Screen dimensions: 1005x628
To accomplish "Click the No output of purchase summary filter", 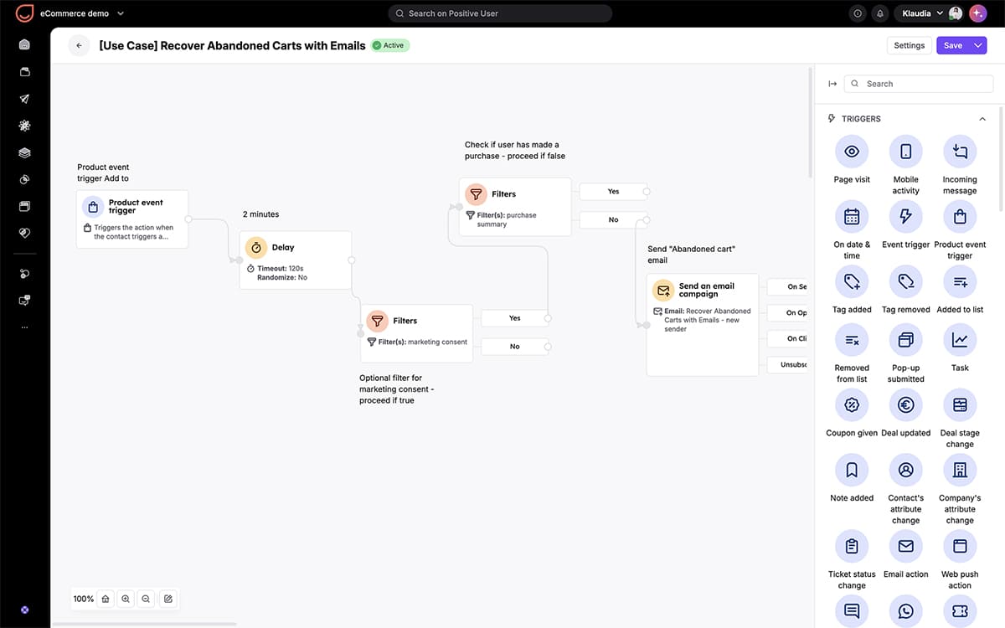I will click(613, 220).
